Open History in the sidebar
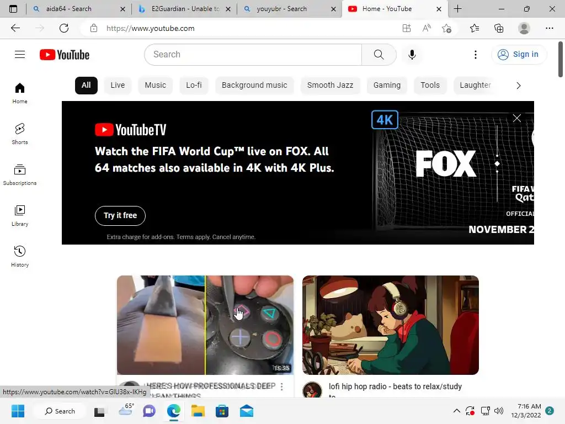Screen dimensions: 565x424 20,256
